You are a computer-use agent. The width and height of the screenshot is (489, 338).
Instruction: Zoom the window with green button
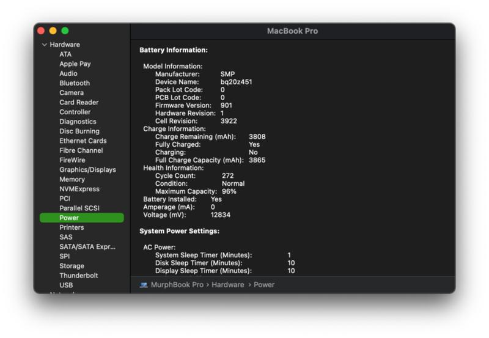point(65,31)
